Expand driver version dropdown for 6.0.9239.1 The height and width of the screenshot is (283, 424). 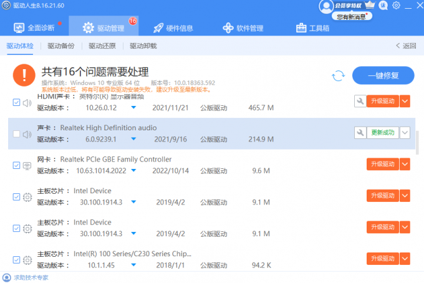[133, 138]
